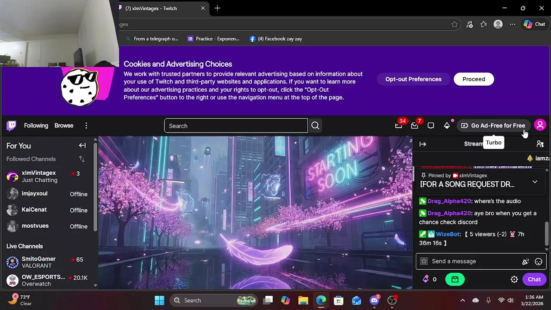This screenshot has height=310, width=551.
Task: Open browser Settings and more menu
Action: tap(512, 25)
